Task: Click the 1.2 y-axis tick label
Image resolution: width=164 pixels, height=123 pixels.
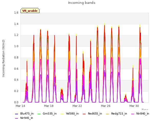Action: [x=16, y=35]
